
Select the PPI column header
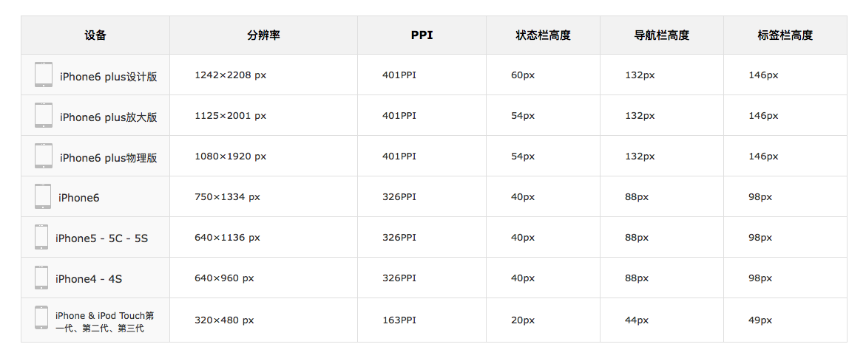(x=422, y=35)
